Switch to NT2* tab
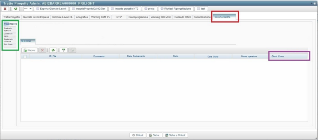This screenshot has height=140, width=318. coord(119,17)
